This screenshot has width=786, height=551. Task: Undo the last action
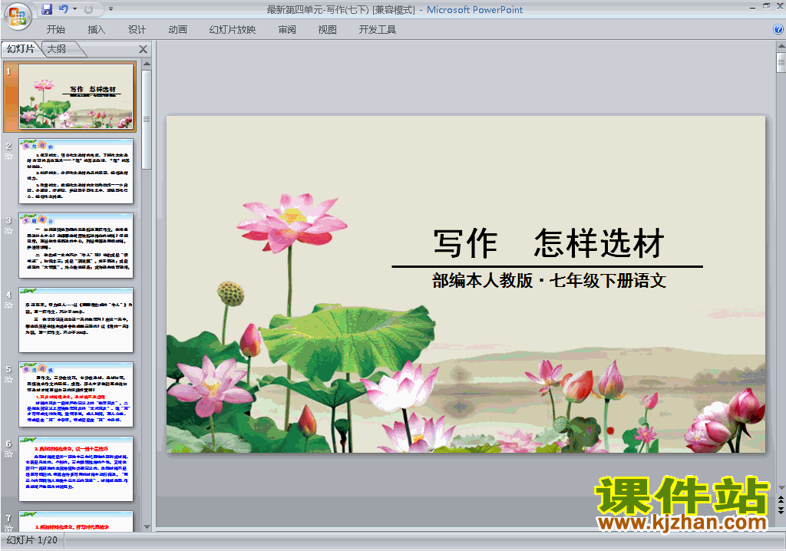[63, 9]
